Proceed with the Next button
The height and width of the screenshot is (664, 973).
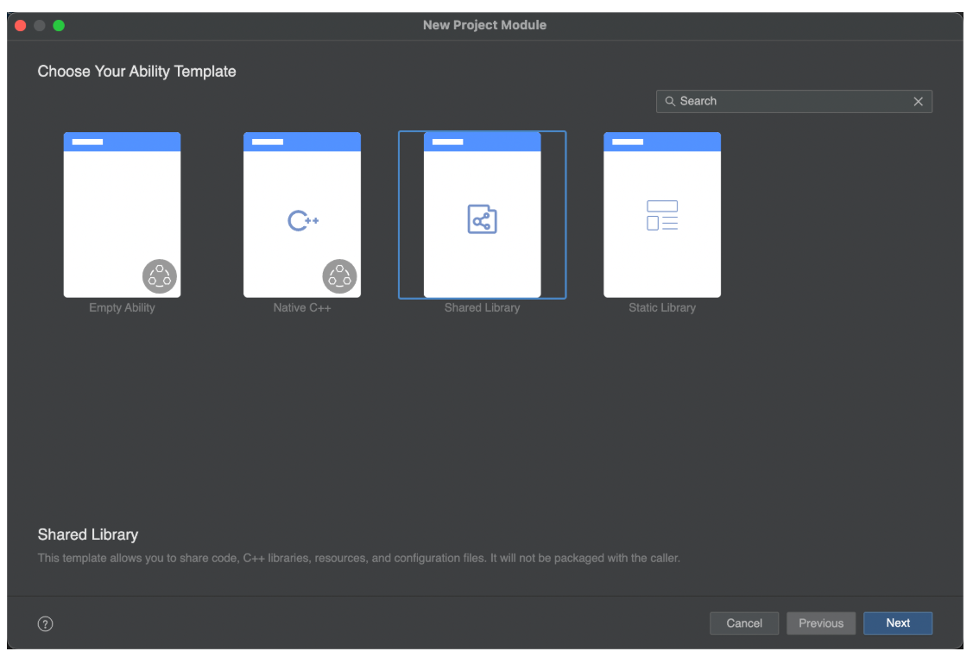tap(897, 623)
